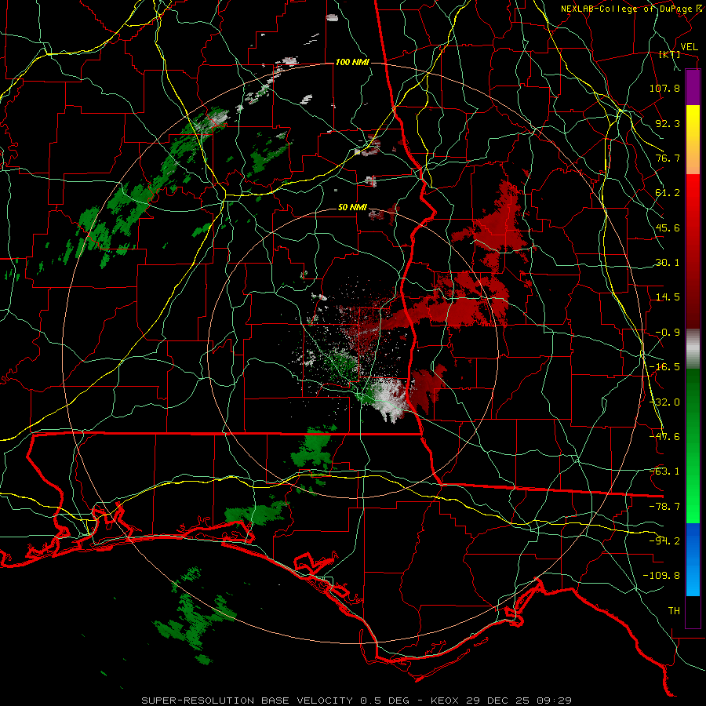Screen dimensions: 706x706
Task: Select the -0.9 legend value
Action: click(668, 333)
